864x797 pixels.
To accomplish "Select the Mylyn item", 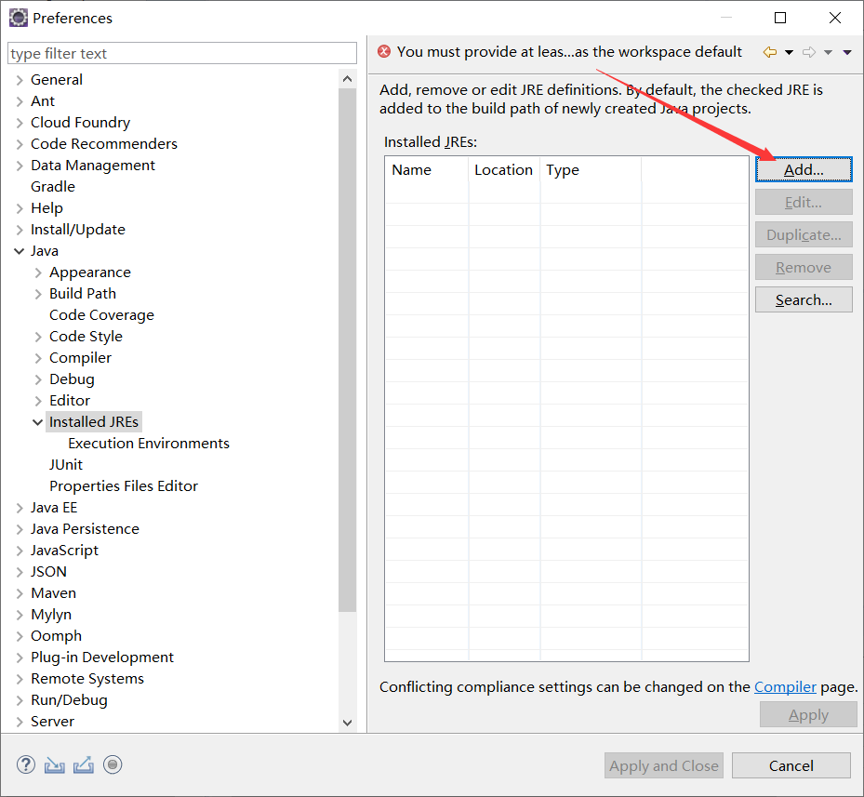I will [51, 615].
